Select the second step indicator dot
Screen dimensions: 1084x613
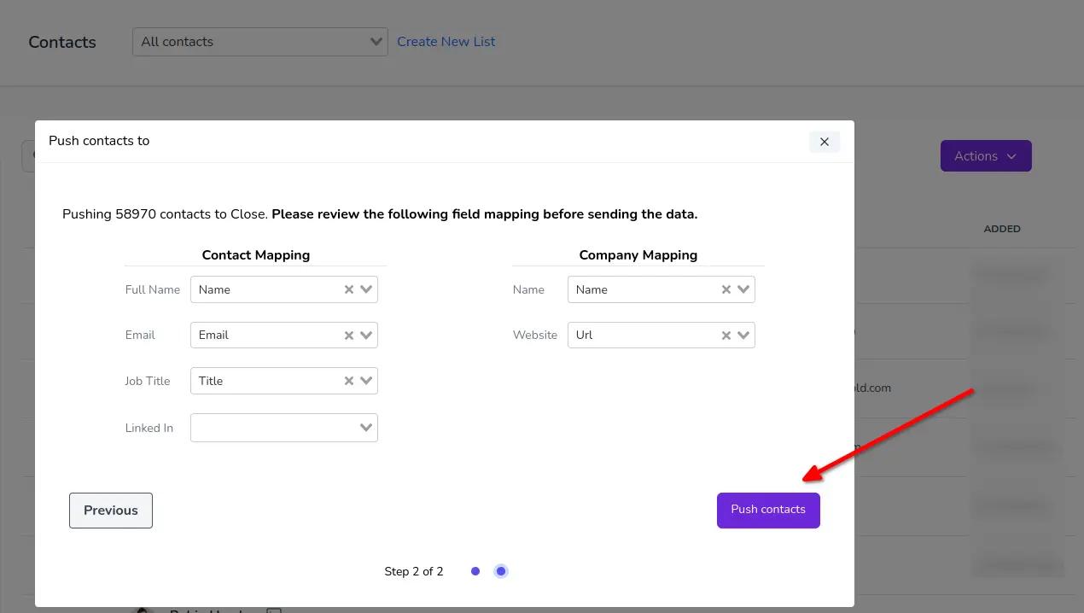(x=501, y=571)
